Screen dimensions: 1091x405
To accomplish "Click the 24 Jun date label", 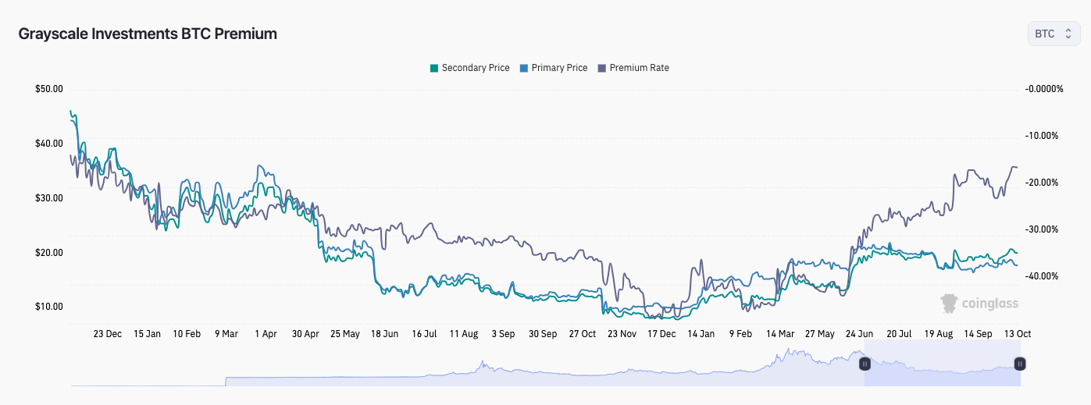I will (x=860, y=333).
